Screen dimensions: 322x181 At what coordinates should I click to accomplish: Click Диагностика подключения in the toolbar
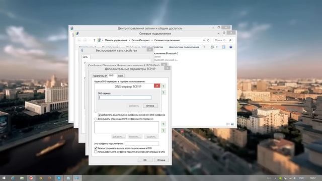[x=184, y=47]
